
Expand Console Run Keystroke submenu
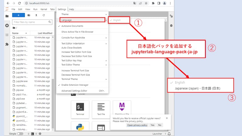point(83,38)
